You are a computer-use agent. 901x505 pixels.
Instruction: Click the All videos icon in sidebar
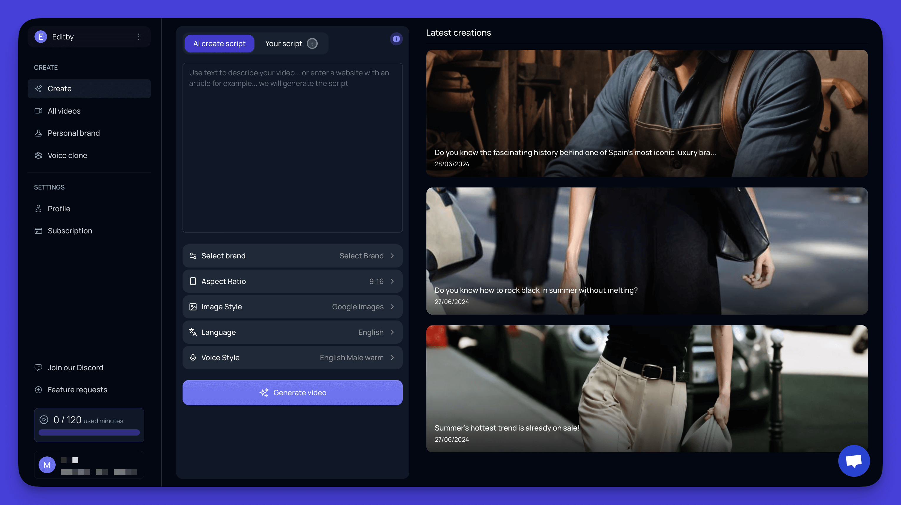point(38,111)
